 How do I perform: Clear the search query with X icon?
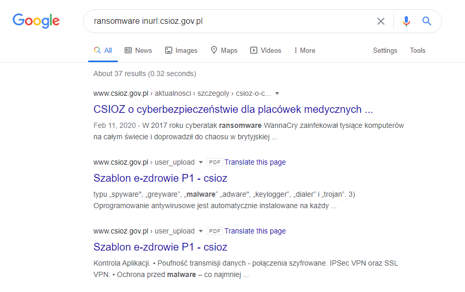click(381, 21)
